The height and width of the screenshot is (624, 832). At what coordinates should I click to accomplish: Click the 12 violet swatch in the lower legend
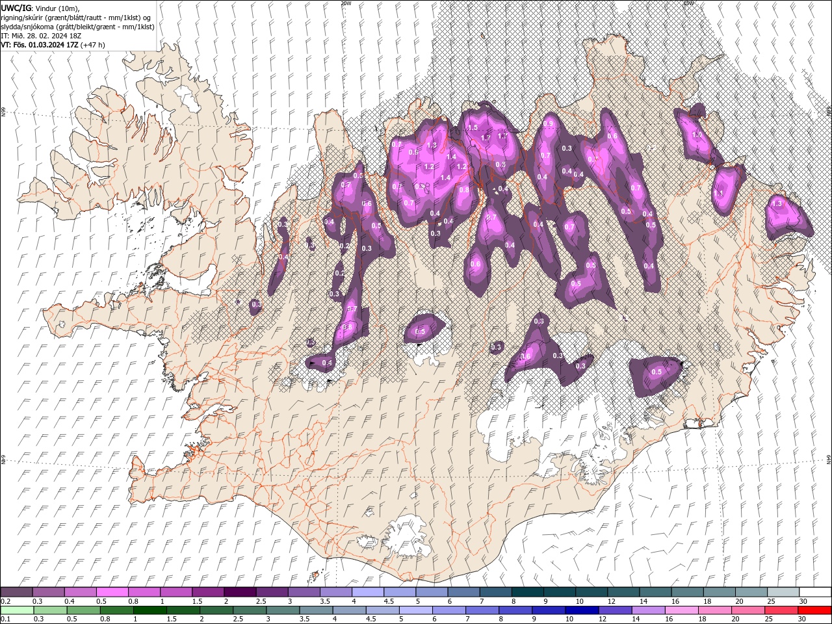[614, 610]
